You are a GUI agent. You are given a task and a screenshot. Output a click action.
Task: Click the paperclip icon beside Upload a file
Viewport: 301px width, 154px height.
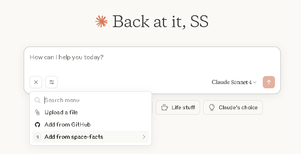37,112
